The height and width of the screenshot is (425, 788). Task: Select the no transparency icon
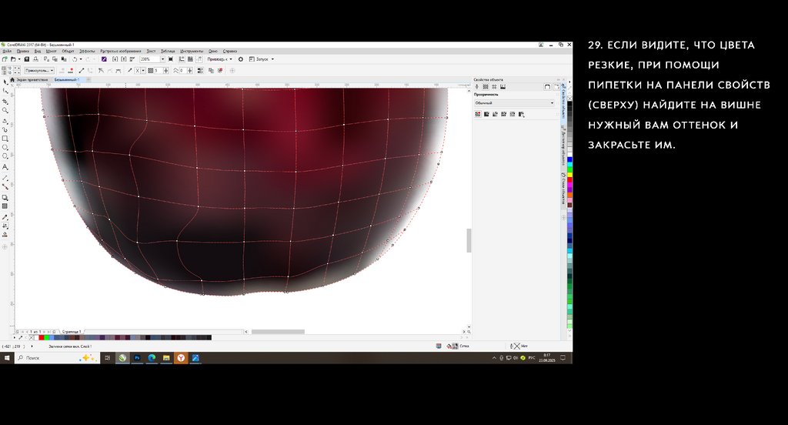(478, 114)
